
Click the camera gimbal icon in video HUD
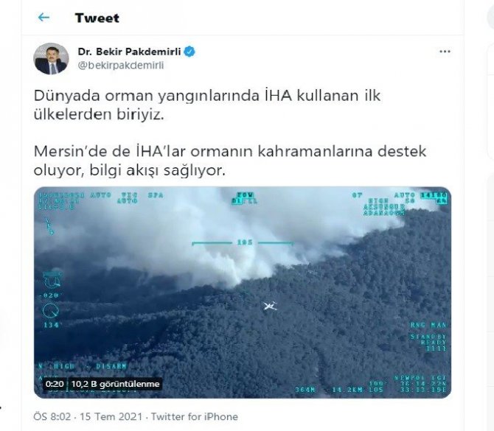pyautogui.click(x=52, y=279)
